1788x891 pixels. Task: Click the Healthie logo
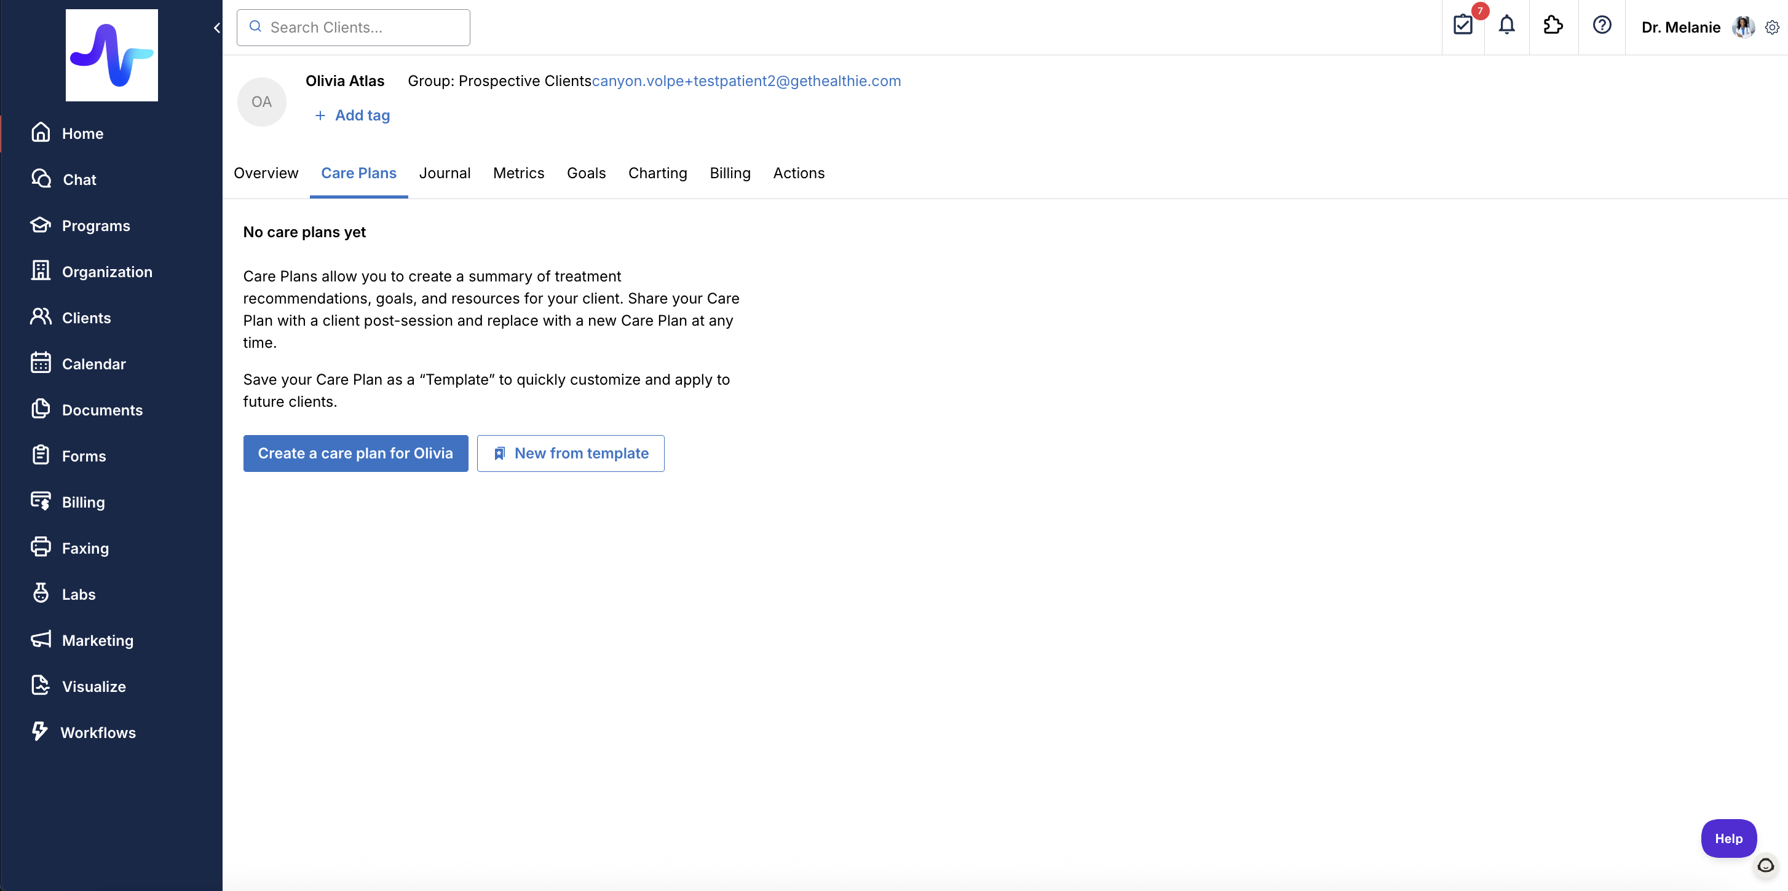(112, 55)
